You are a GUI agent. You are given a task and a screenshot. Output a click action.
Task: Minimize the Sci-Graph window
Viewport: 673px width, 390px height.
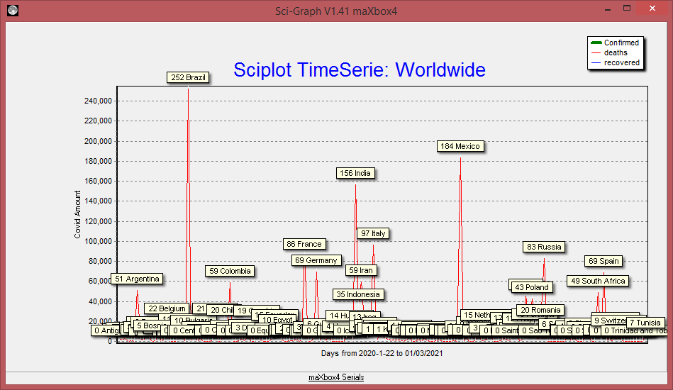pyautogui.click(x=607, y=10)
